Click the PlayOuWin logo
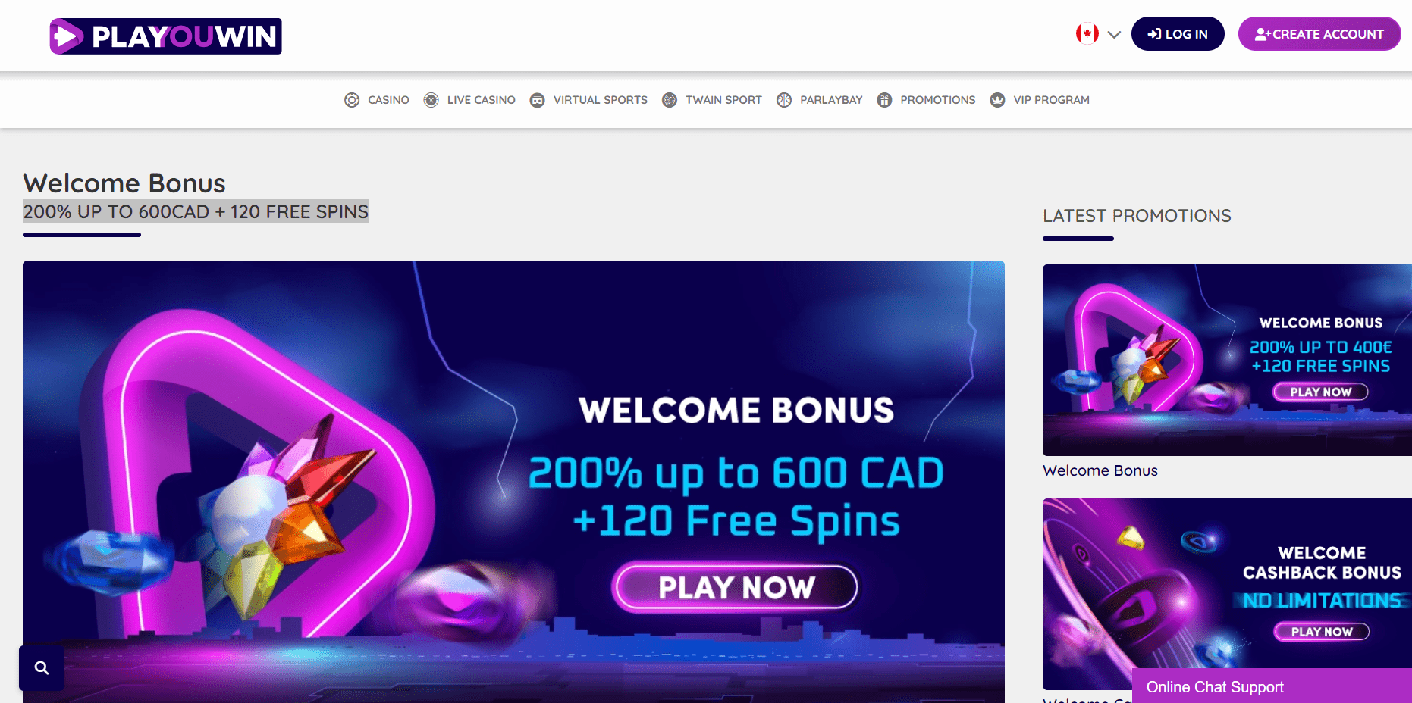The image size is (1412, 703). [165, 36]
